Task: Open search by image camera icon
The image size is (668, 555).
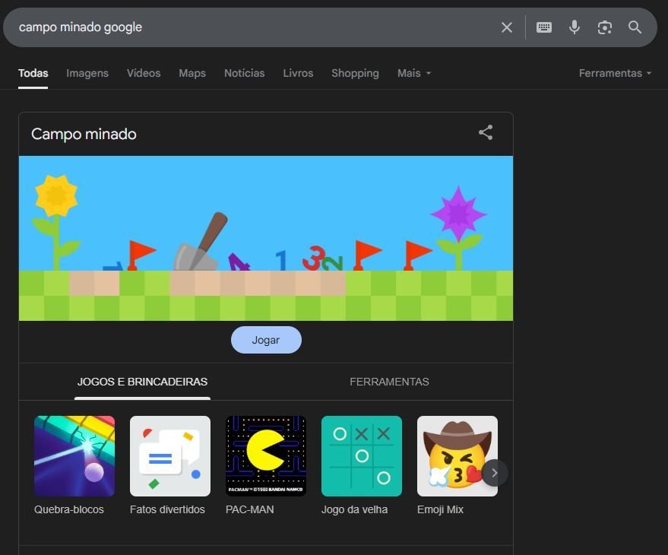Action: coord(605,27)
